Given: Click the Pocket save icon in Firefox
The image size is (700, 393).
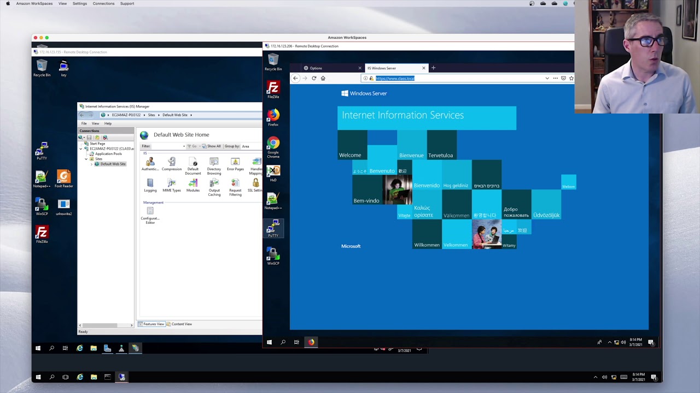Looking at the screenshot, I should tap(563, 78).
